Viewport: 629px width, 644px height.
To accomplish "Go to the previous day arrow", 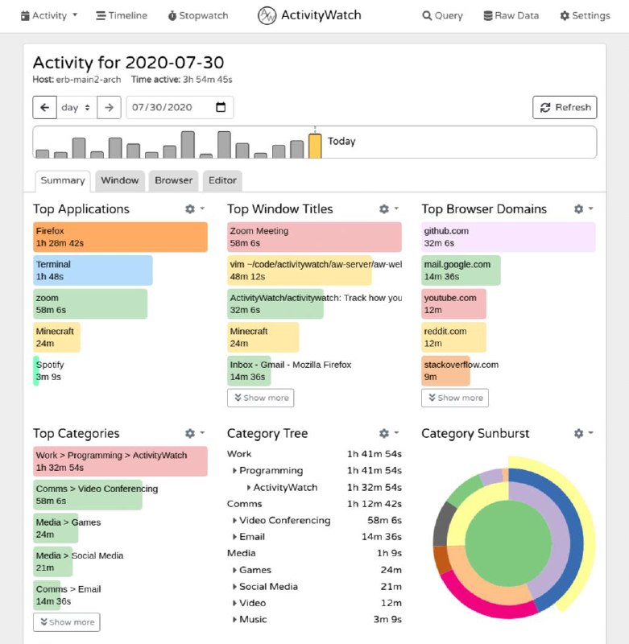I will (45, 108).
